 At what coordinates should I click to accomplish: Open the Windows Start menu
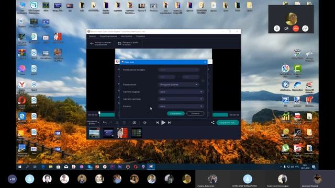click(20, 167)
